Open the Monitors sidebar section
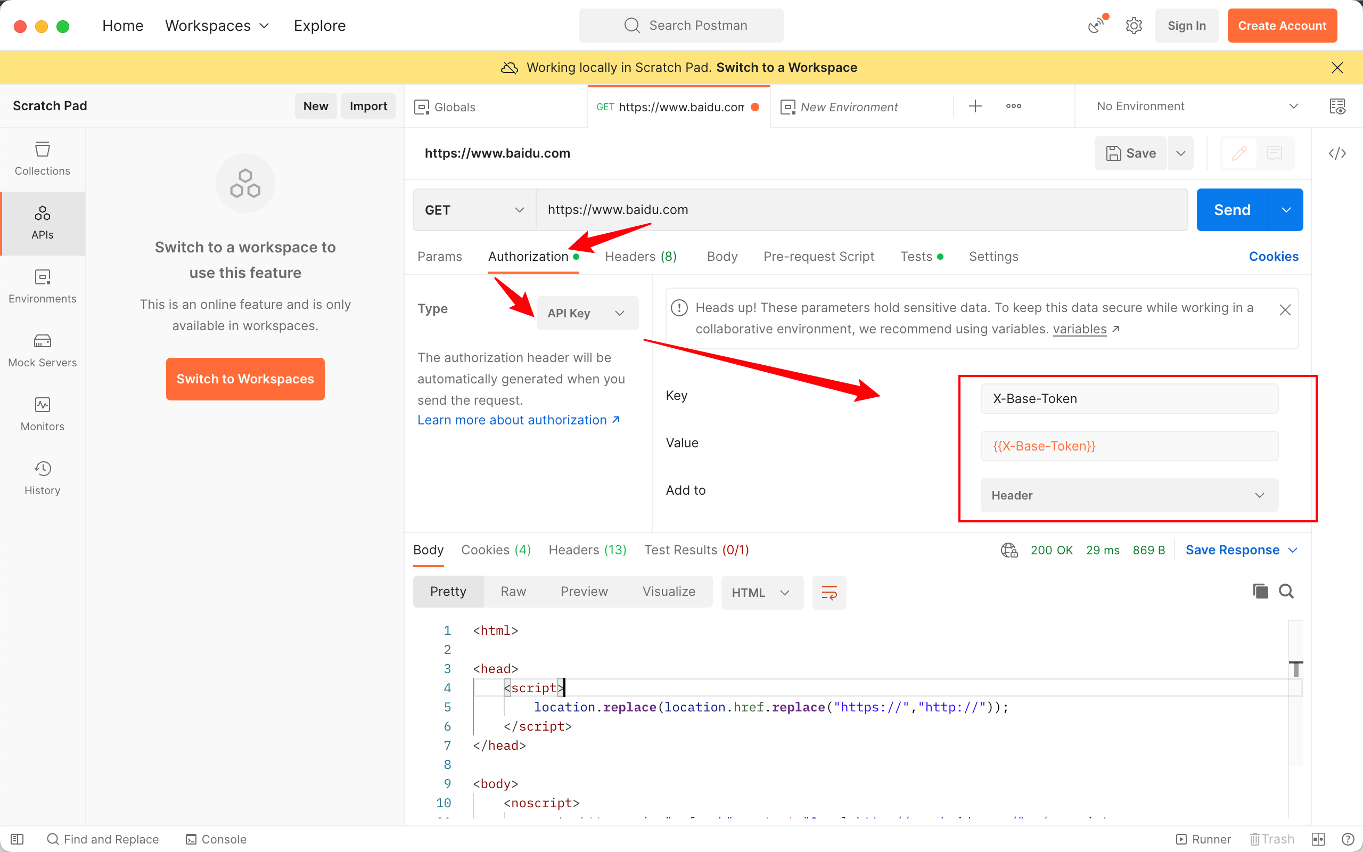Viewport: 1363px width, 852px height. (x=42, y=414)
